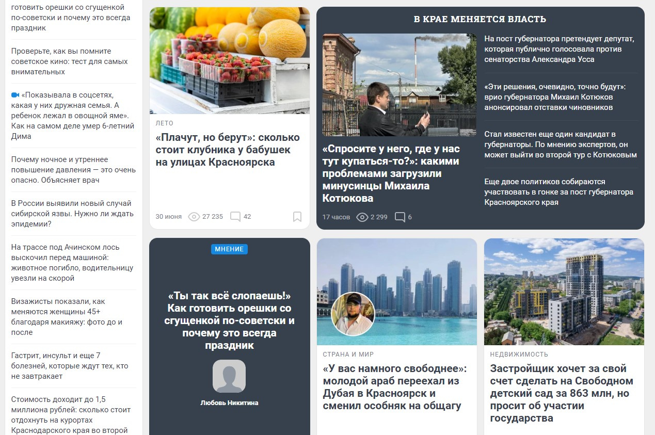Screen dimensions: 655x435
Task: Open the Dubai skyline photo
Action: 397,292
